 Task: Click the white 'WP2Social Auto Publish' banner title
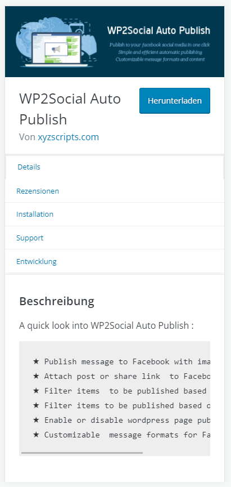(x=158, y=30)
